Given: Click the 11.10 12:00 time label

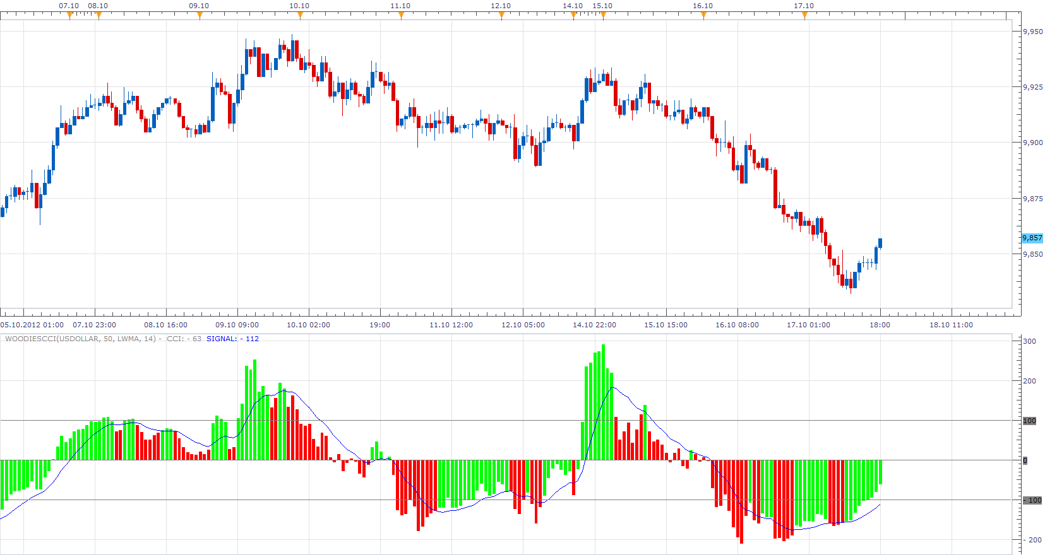Looking at the screenshot, I should point(451,325).
